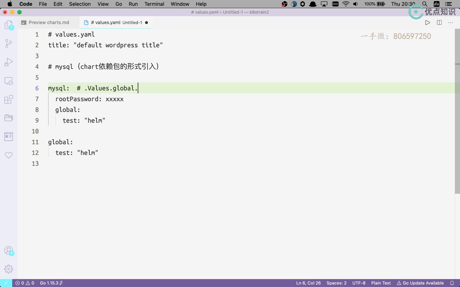Open the Go menu
The image size is (460, 287).
click(119, 4)
